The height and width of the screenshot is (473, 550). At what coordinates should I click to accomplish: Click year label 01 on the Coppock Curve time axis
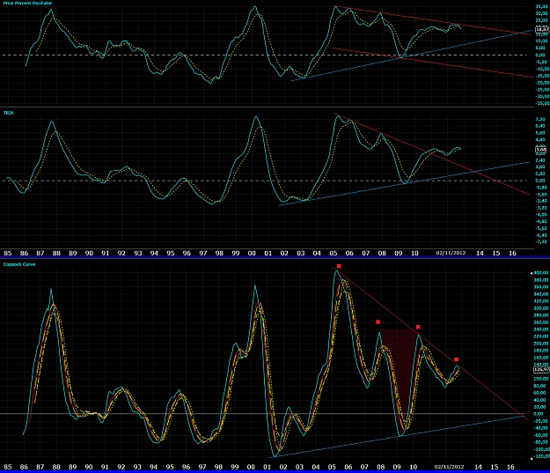tap(267, 467)
